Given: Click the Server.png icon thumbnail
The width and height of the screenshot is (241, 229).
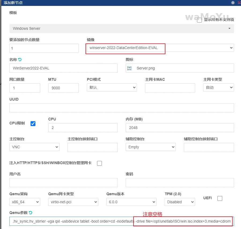Looking at the screenshot, I should (129, 68).
